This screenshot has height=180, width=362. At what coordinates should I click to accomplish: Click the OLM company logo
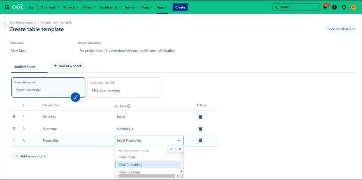pos(18,7)
